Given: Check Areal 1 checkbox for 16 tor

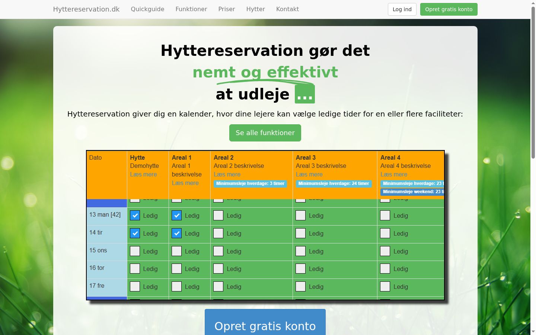Looking at the screenshot, I should [177, 269].
